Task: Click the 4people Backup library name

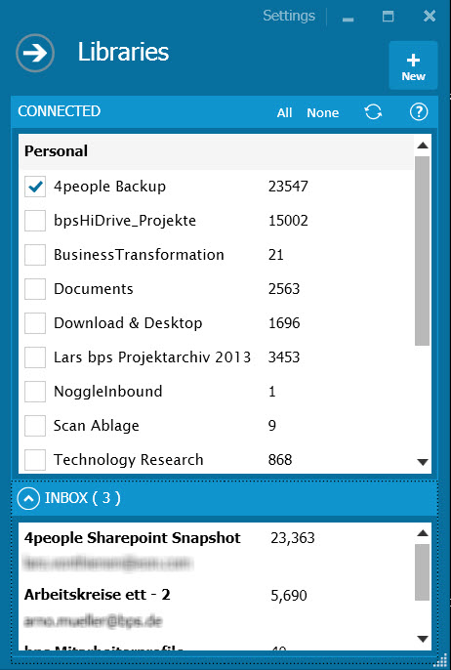Action: tap(109, 187)
